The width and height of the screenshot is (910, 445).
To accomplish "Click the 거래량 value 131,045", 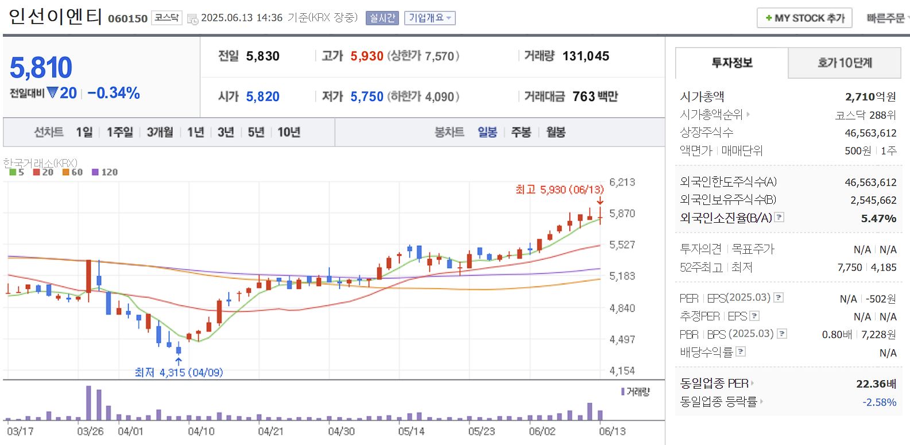I will [x=586, y=56].
